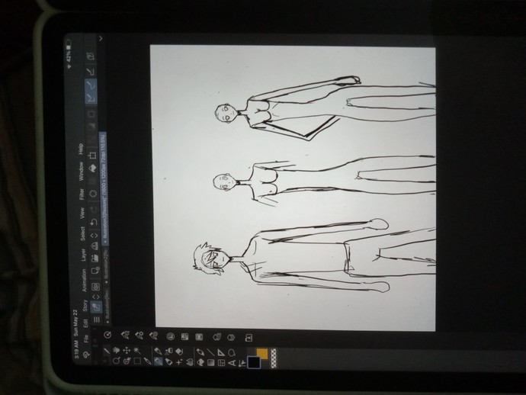Select the Text A tool

click(233, 363)
